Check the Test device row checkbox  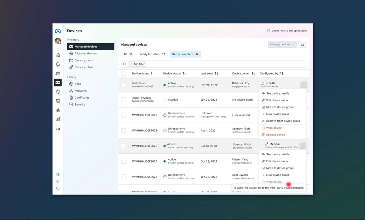[124, 85]
